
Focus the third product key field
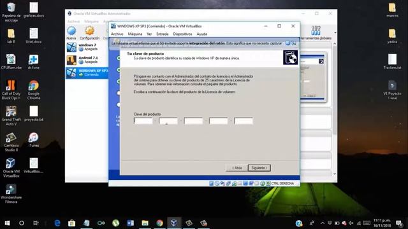pyautogui.click(x=193, y=121)
